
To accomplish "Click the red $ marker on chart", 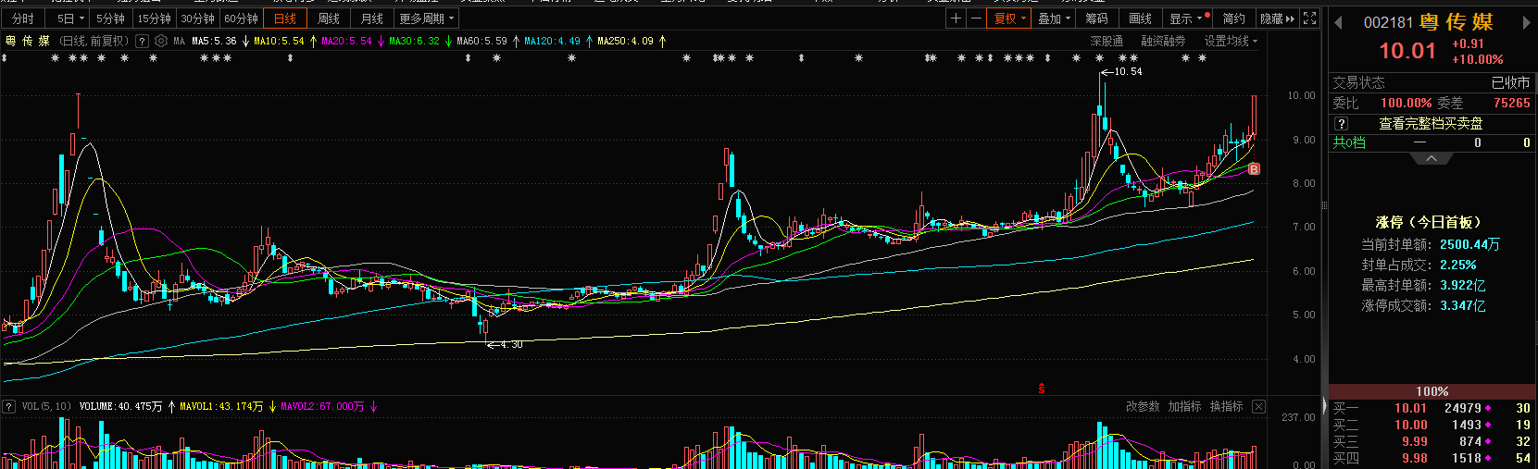I will pyautogui.click(x=1042, y=389).
